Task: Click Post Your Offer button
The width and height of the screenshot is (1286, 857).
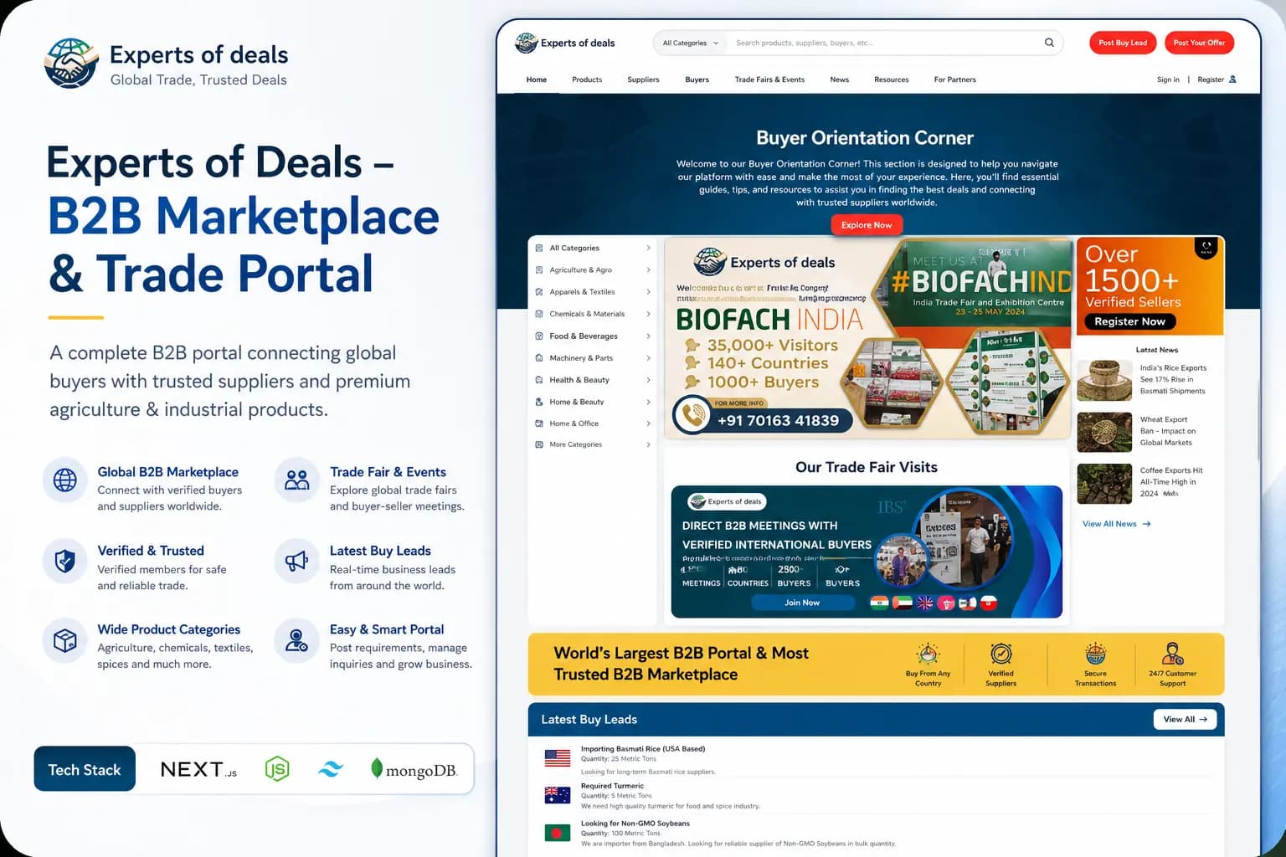Action: tap(1199, 43)
